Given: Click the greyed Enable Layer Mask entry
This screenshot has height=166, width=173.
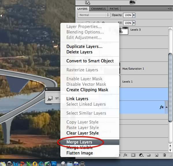Looking at the screenshot, I should tap(90, 79).
